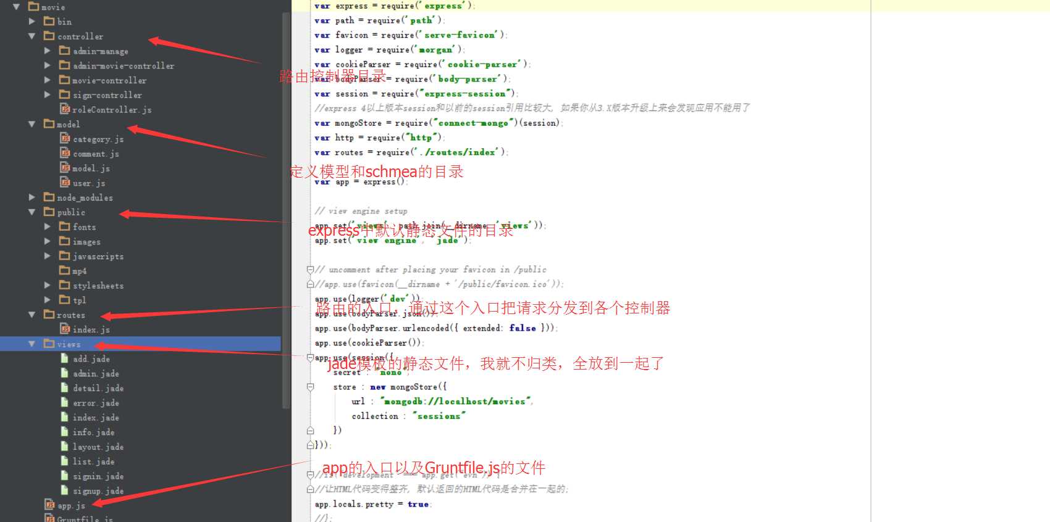The image size is (1050, 522).
Task: Open comment.js in the model folder
Action: tap(96, 154)
